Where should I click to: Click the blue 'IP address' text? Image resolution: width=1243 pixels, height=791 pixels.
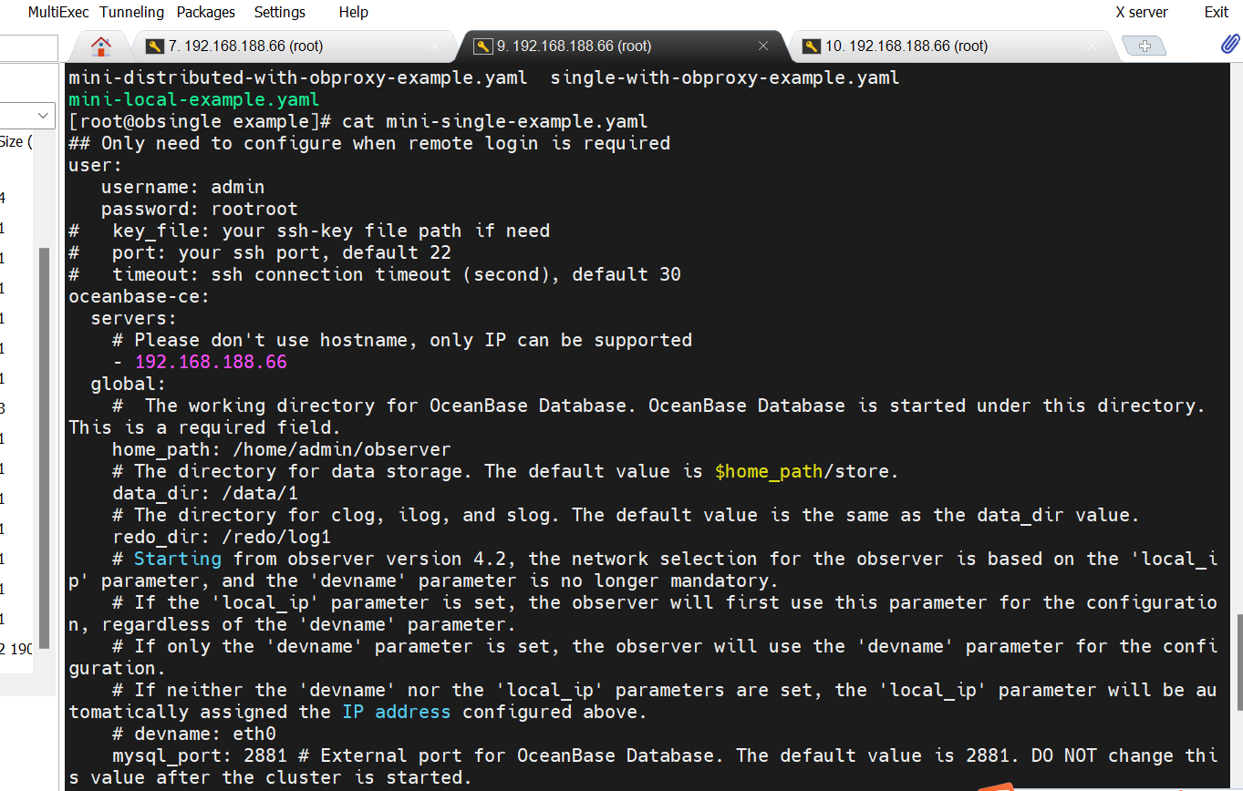(397, 712)
